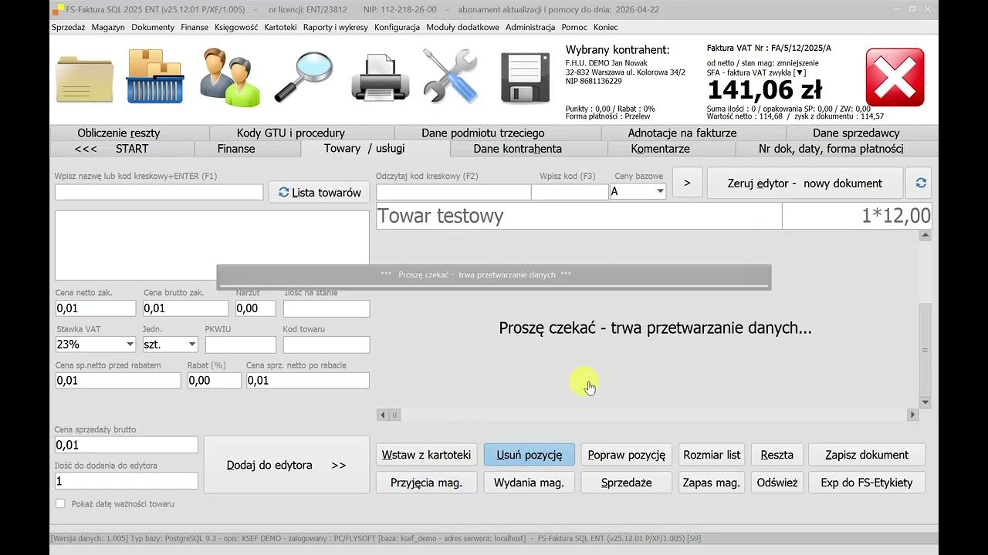Open the Pomoc menu
The image size is (988, 555).
(x=574, y=27)
